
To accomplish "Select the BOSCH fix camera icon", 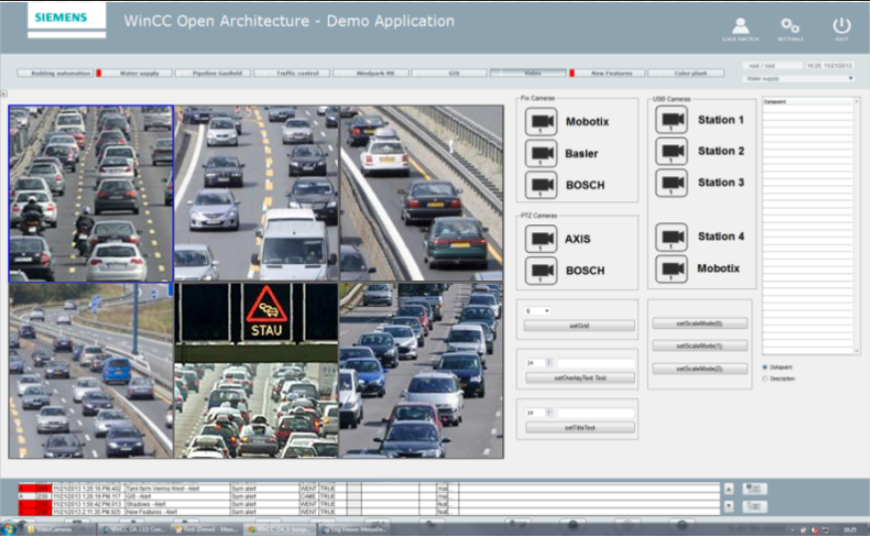I will 541,184.
